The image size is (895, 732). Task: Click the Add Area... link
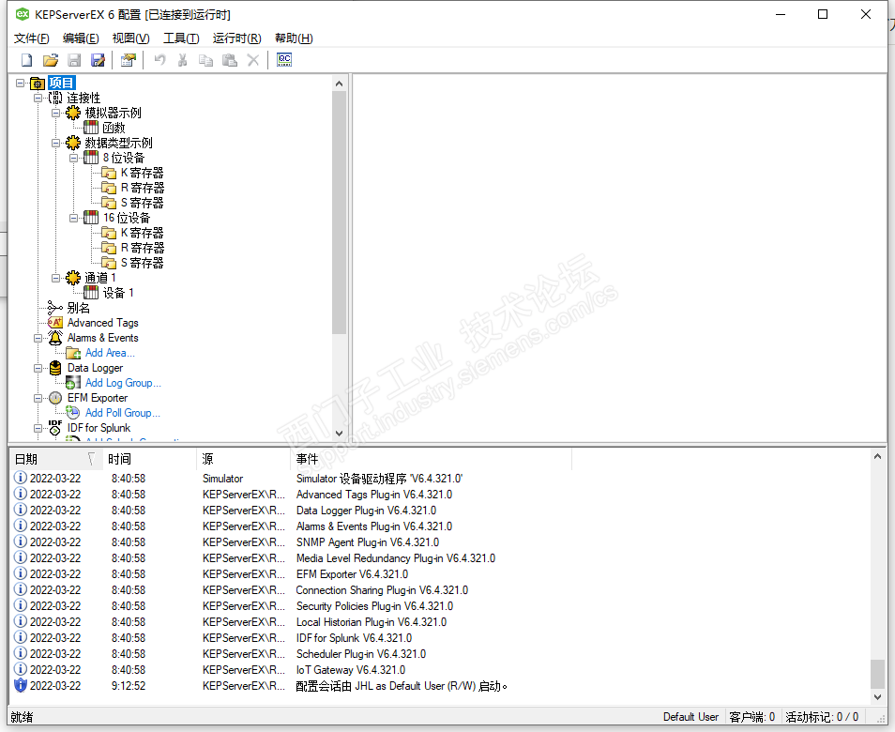click(110, 353)
